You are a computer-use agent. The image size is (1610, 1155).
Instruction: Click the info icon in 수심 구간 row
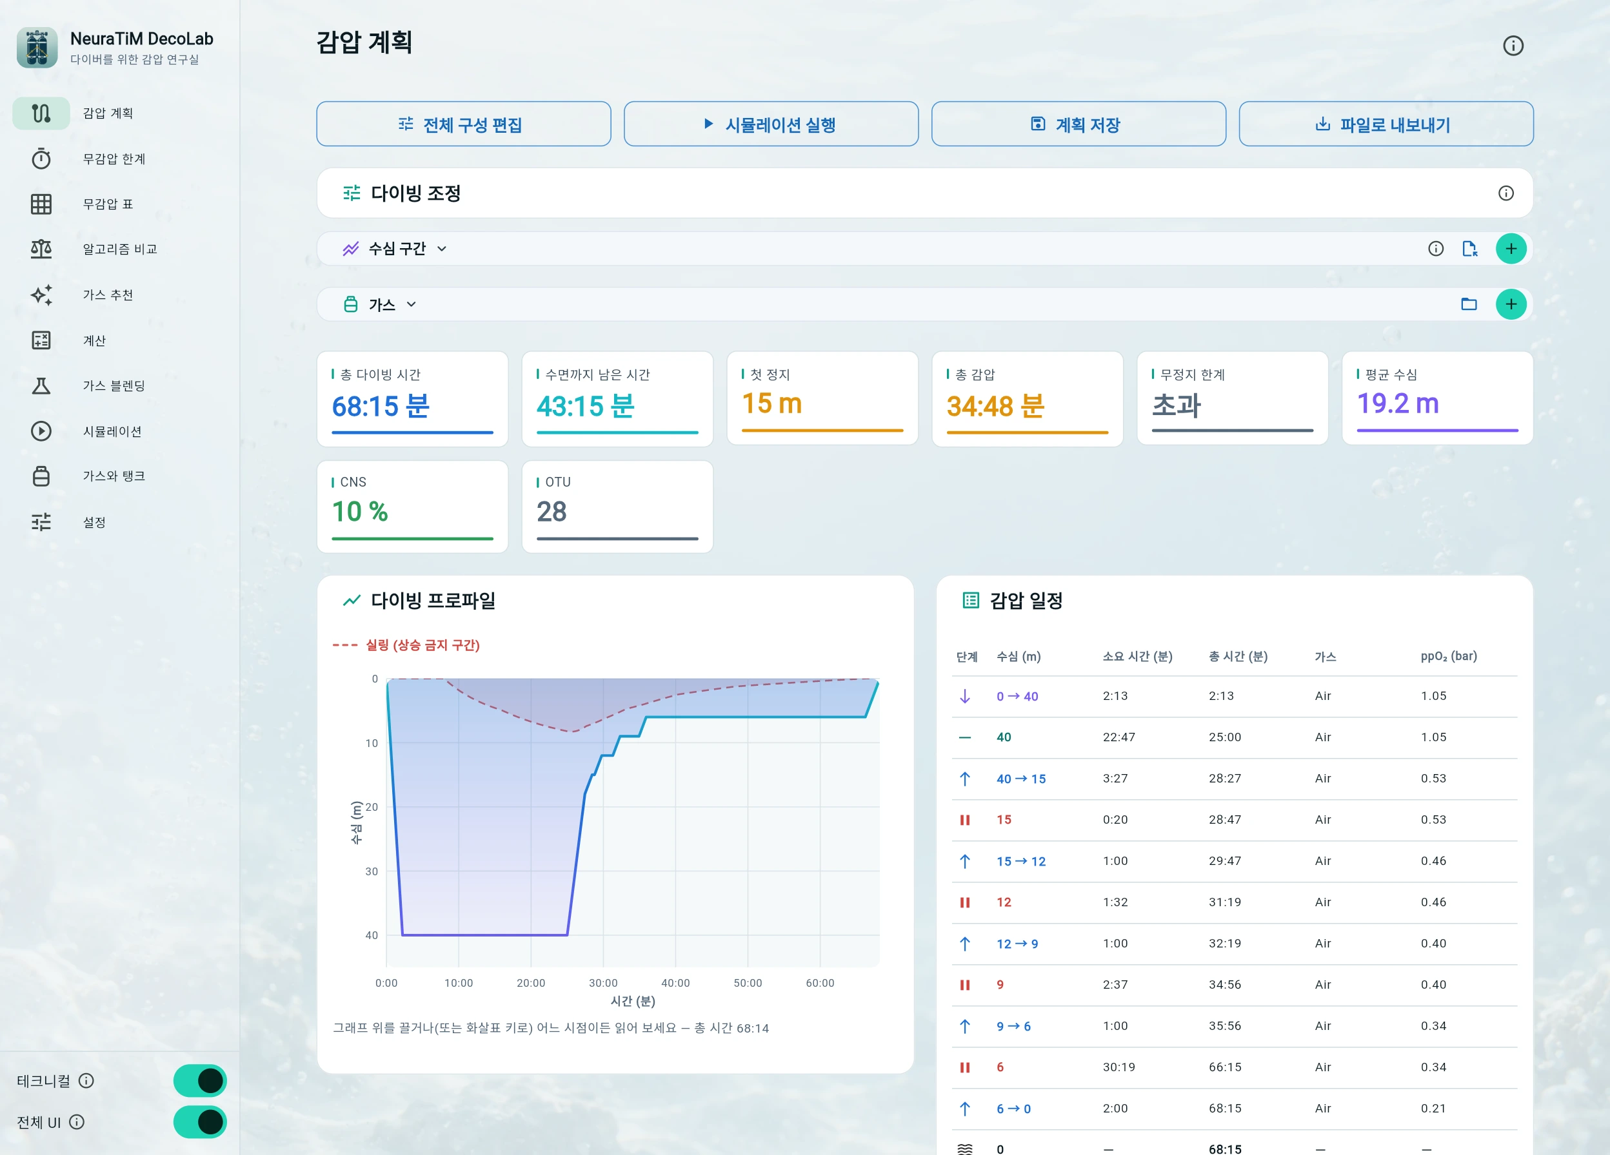[1435, 248]
